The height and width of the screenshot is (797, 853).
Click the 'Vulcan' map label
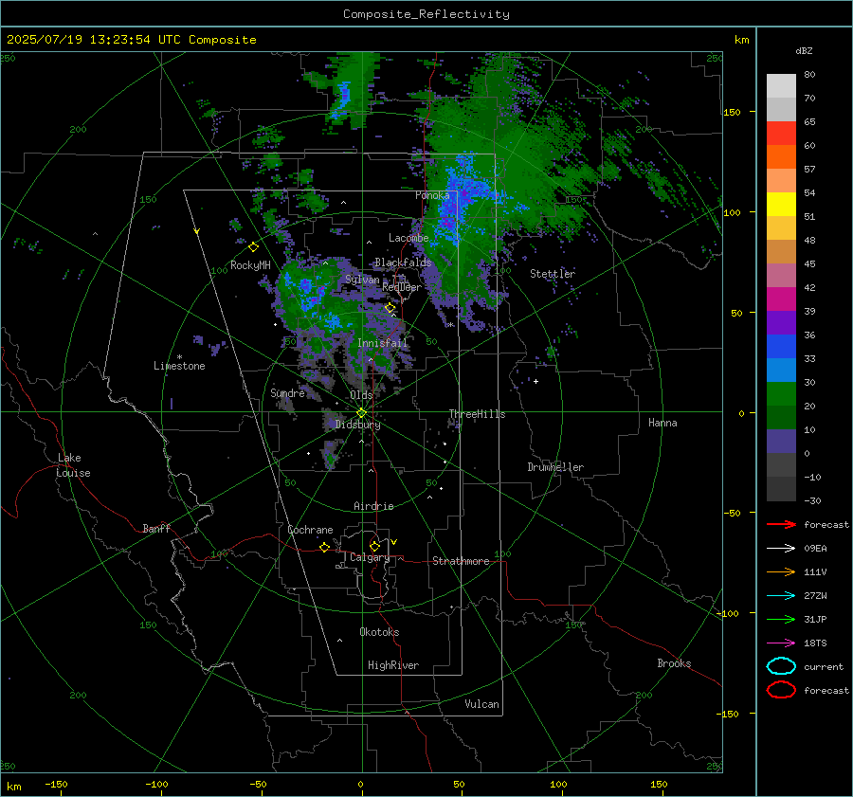pos(481,704)
